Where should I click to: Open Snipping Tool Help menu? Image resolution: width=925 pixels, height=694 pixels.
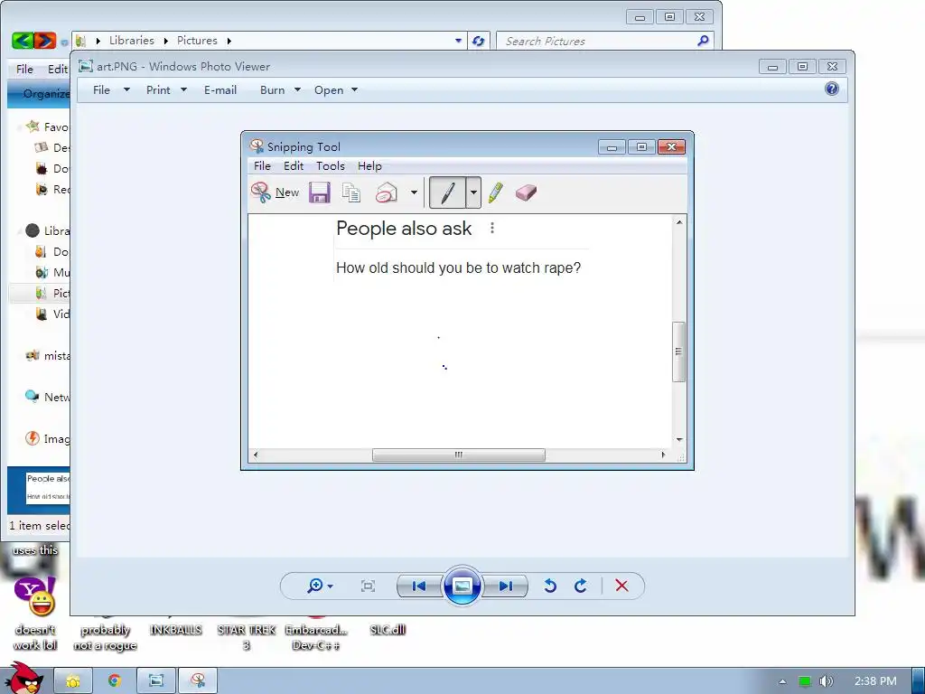(369, 166)
